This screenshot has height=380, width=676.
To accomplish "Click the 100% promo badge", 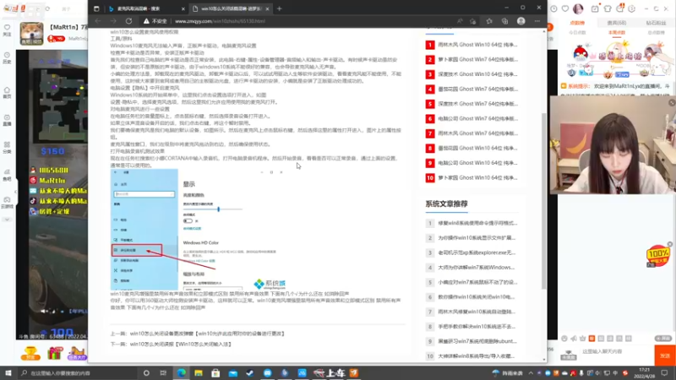I will click(x=657, y=255).
